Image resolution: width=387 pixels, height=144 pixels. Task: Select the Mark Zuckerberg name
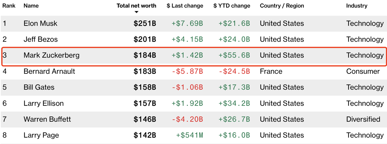pyautogui.click(x=52, y=55)
